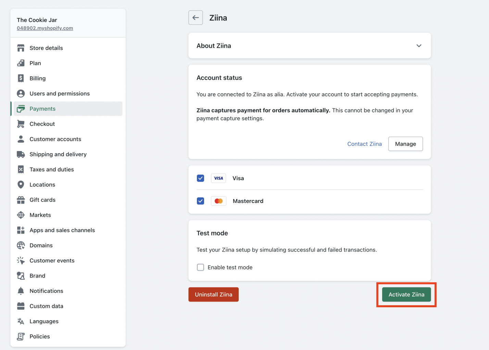Click The Cookie Jar store name
The width and height of the screenshot is (489, 350).
[x=37, y=20]
